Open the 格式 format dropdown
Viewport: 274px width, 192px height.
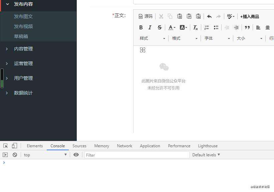(185, 38)
